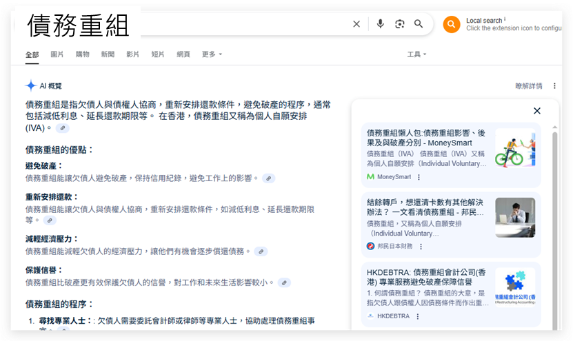Select the 影片 videos tab

pyautogui.click(x=132, y=54)
